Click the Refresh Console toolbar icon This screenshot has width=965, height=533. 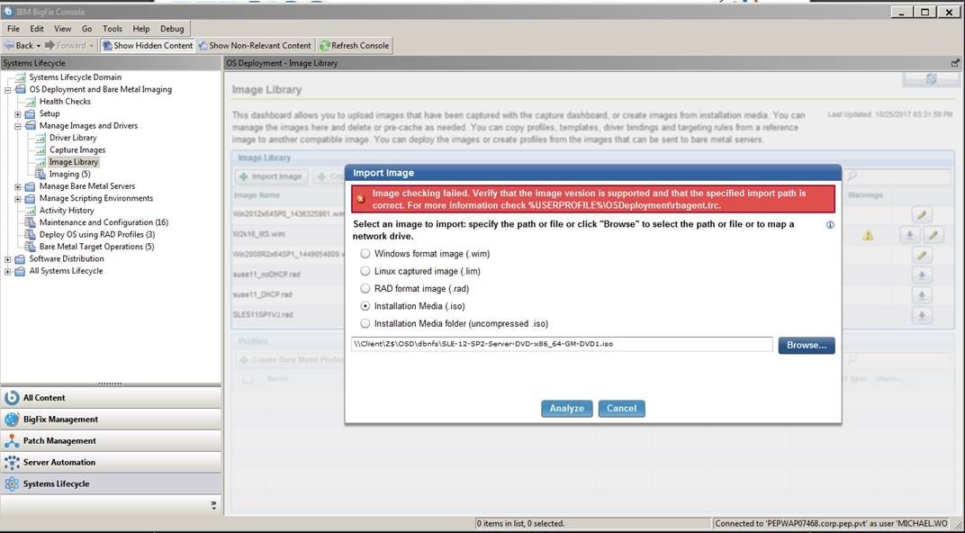(324, 46)
